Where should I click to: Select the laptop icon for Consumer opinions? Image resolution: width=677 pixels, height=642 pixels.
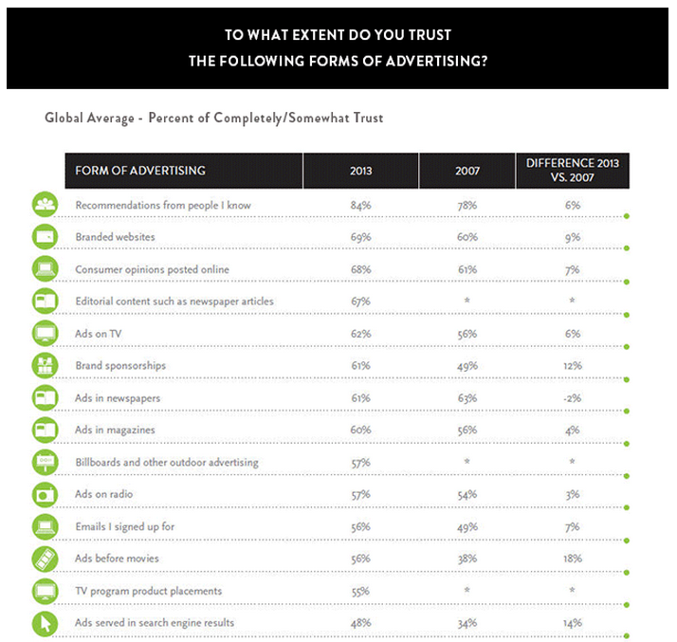pos(46,268)
